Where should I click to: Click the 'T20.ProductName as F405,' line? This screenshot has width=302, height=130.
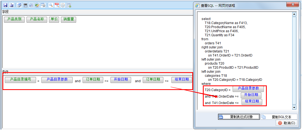tap(225, 27)
